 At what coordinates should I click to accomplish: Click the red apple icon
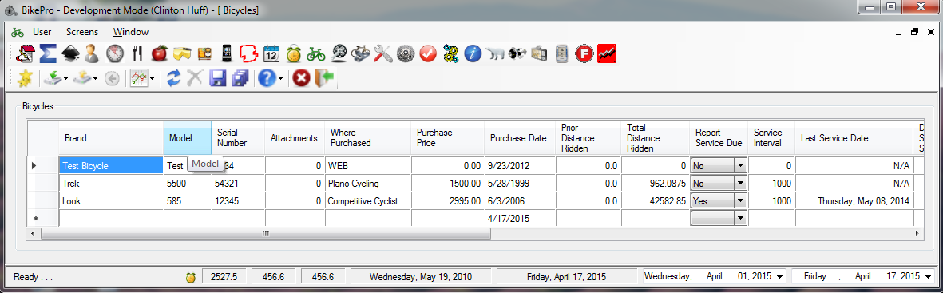(x=159, y=54)
